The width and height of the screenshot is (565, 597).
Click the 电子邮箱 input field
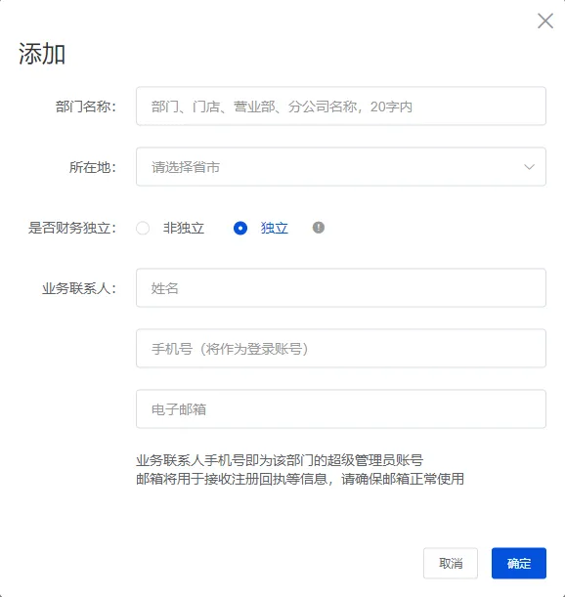tap(341, 409)
